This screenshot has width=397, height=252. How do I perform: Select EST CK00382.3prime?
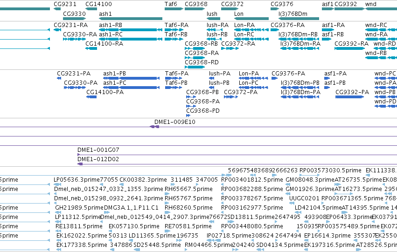coord(143,180)
